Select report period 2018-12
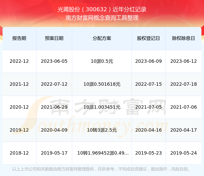Viewport: 204px width, 176px height. [19, 153]
